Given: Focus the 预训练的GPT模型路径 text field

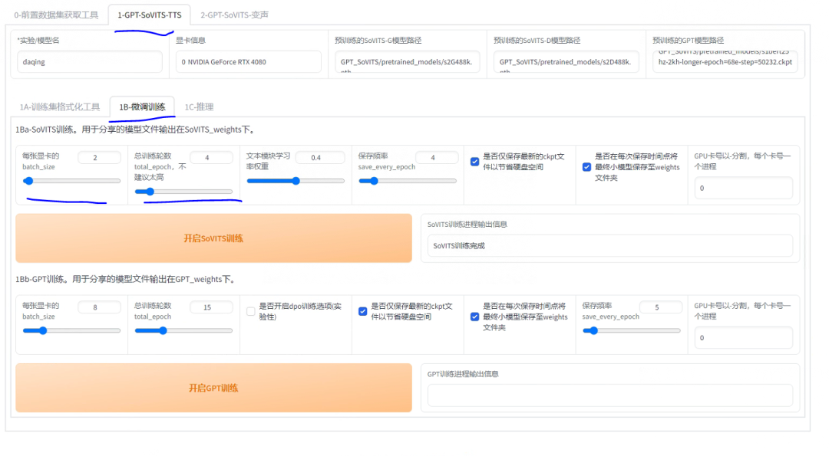Looking at the screenshot, I should 725,62.
